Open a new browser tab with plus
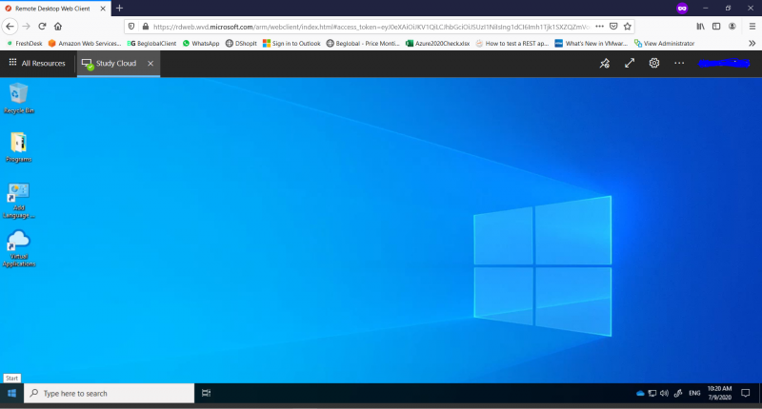 coord(120,9)
